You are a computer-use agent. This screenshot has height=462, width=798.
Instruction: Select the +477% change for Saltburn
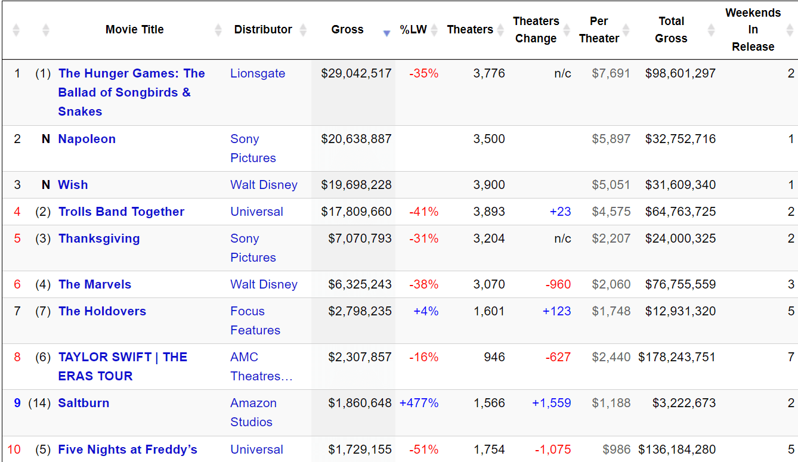click(x=419, y=403)
